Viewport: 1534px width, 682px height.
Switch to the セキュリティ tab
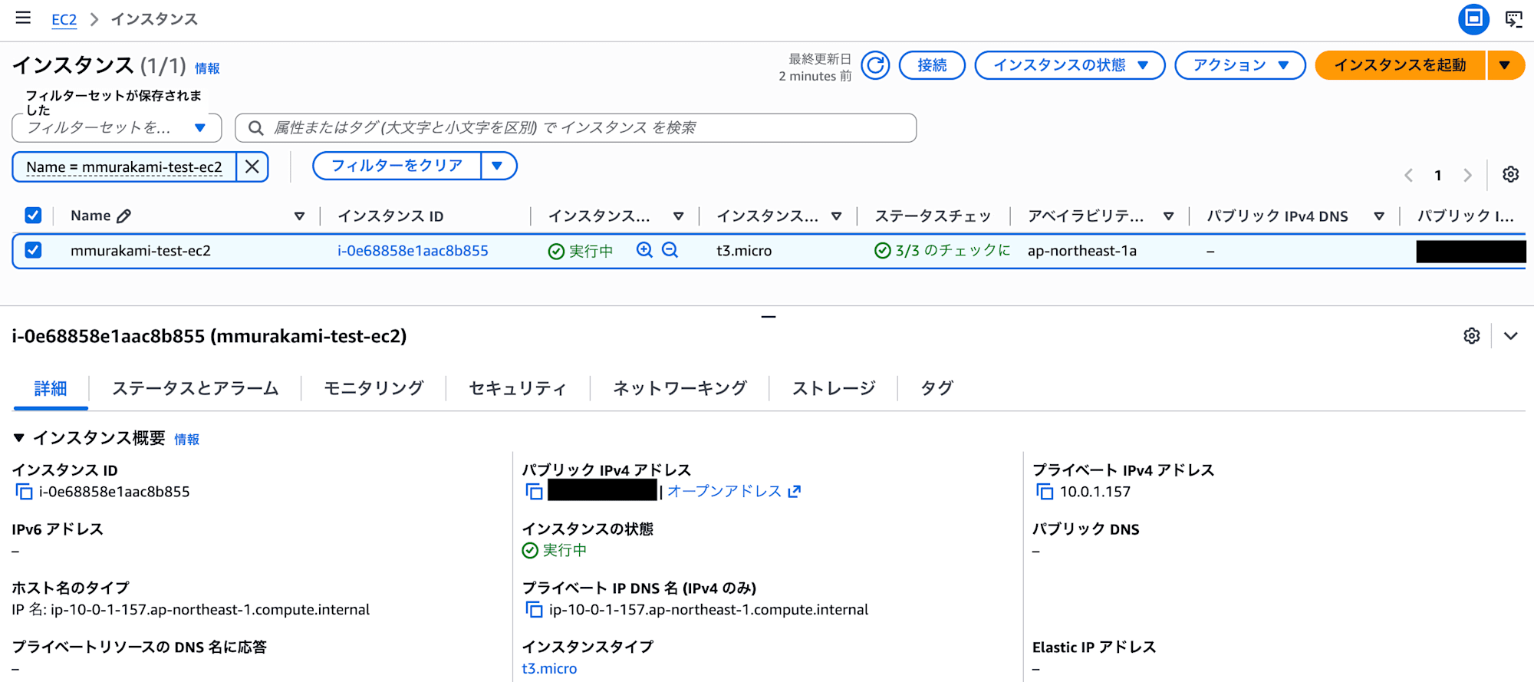pyautogui.click(x=518, y=388)
